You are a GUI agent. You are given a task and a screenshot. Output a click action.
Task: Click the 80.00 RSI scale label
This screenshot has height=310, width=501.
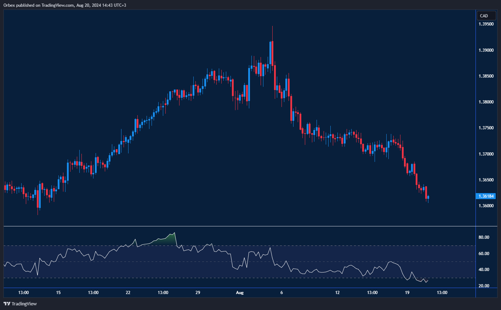point(484,237)
